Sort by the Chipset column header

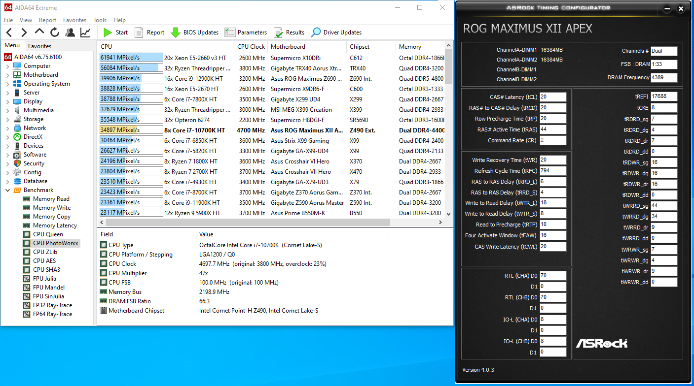point(371,47)
